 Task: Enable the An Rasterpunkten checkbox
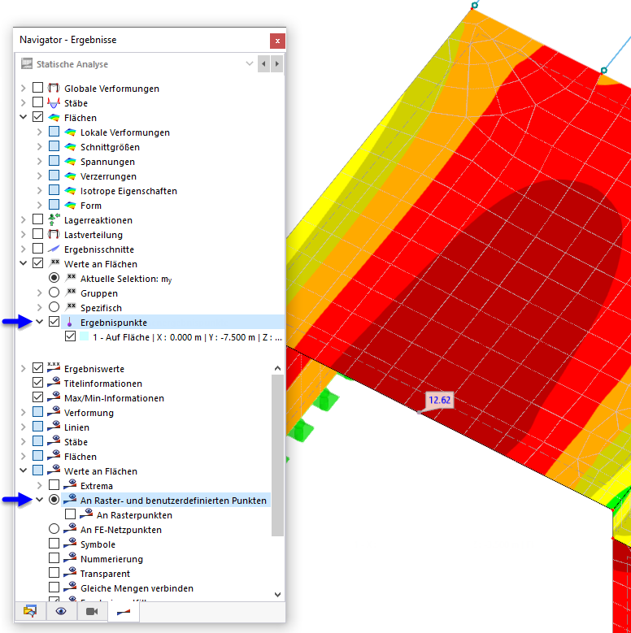(x=70, y=514)
